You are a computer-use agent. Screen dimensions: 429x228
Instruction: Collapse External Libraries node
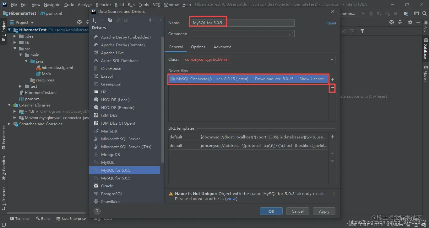pyautogui.click(x=9, y=105)
